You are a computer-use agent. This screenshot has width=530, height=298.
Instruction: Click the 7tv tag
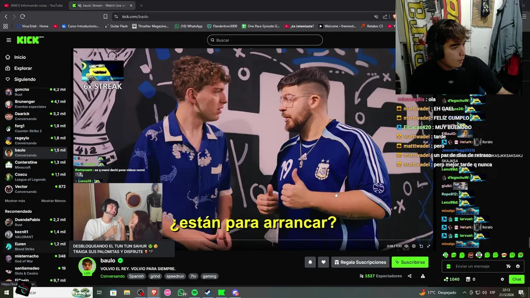click(193, 276)
